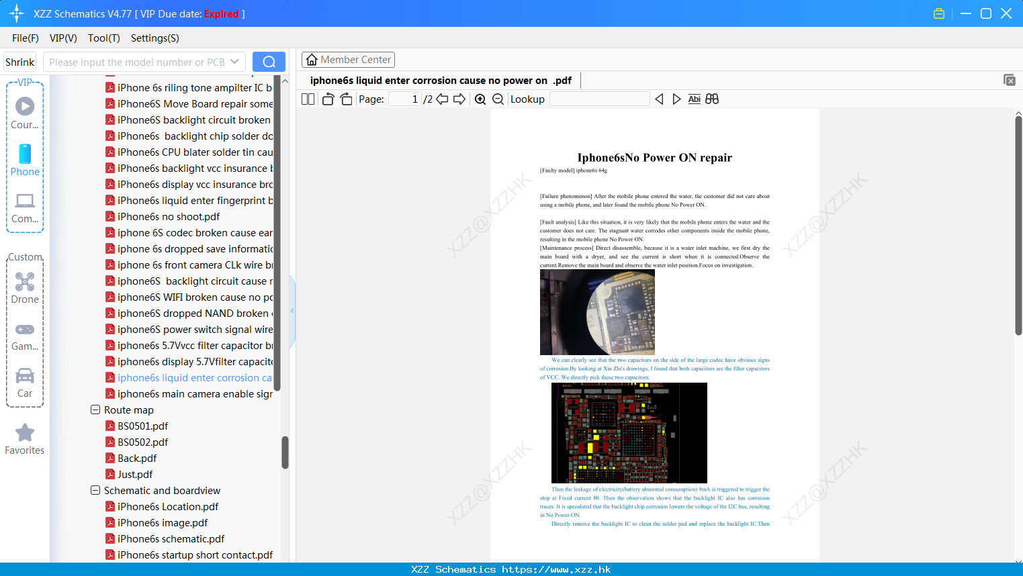Click the file tree vertical scrollbar
1023x576 pixels.
(285, 452)
